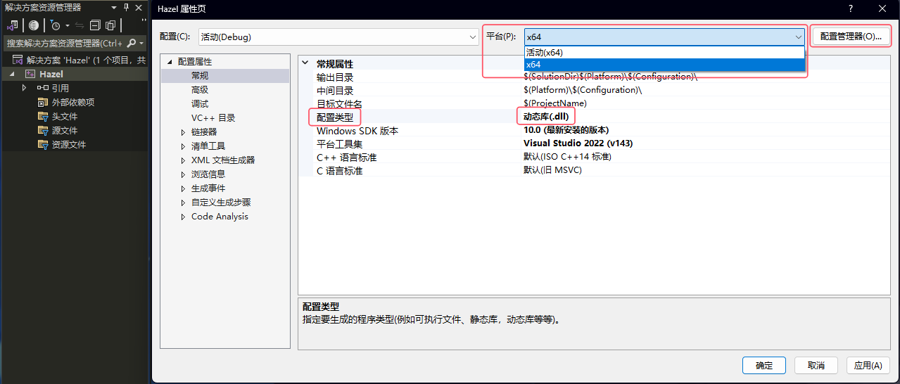Collapse the 常规属性 section header

305,64
